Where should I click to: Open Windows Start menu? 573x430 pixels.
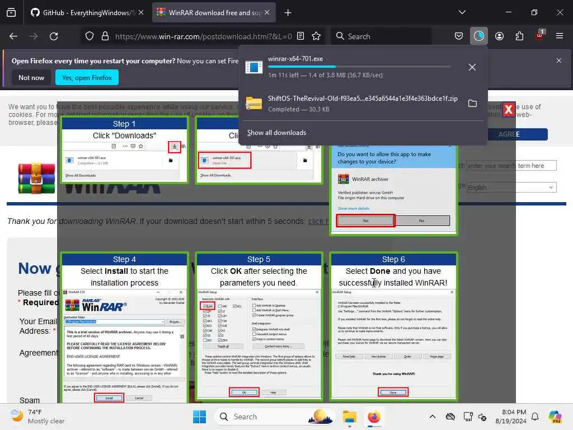click(200, 417)
